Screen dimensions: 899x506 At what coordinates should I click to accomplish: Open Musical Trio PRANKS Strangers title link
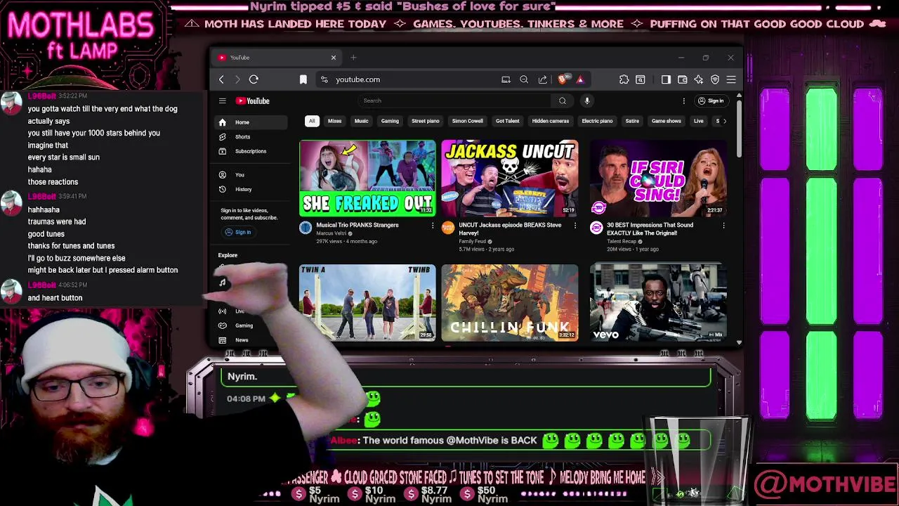[x=357, y=225]
